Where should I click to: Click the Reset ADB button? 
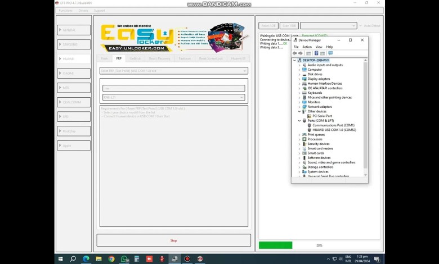click(268, 26)
